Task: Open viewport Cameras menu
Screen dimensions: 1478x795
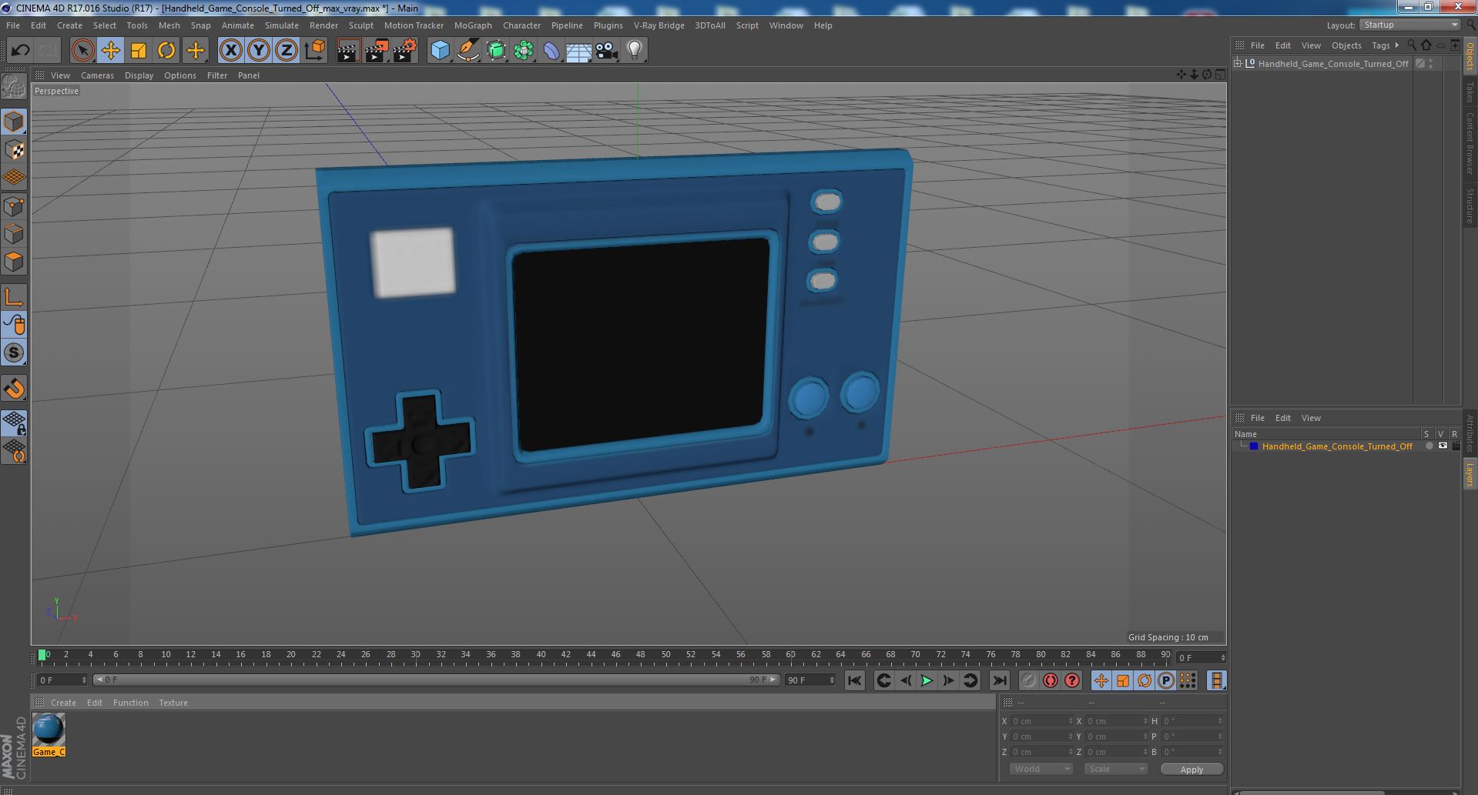Action: (x=97, y=75)
